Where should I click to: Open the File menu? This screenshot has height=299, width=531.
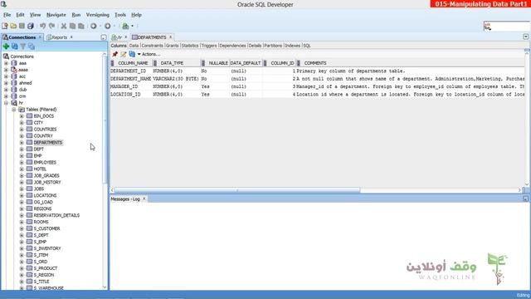[7, 15]
